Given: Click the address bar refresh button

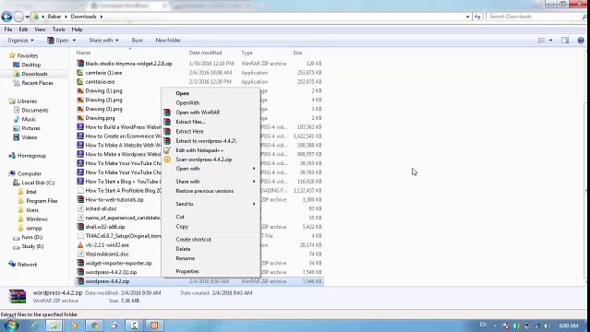Looking at the screenshot, I should click(477, 17).
